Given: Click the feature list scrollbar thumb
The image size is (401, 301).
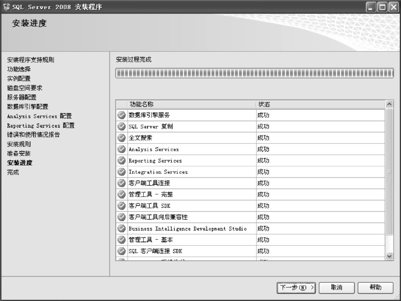Looking at the screenshot, I should click(x=389, y=172).
